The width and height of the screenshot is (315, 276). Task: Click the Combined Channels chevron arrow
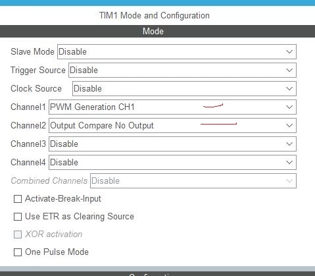coord(289,181)
